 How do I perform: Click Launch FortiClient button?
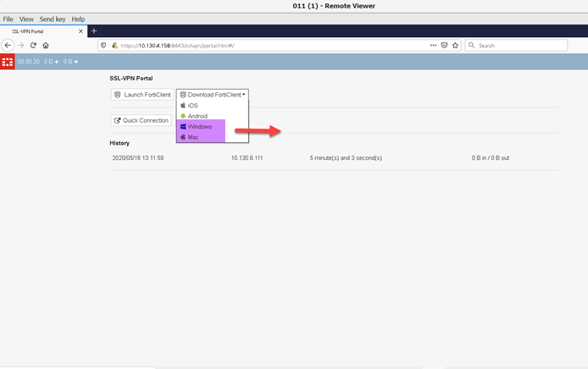142,95
